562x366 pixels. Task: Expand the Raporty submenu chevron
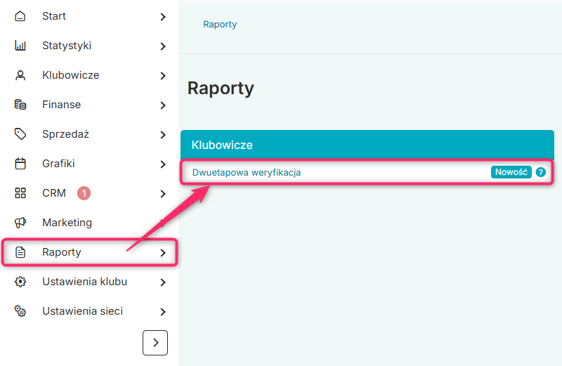[x=163, y=253]
